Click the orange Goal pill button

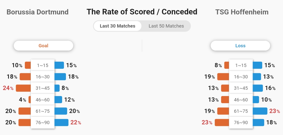[x=44, y=46]
